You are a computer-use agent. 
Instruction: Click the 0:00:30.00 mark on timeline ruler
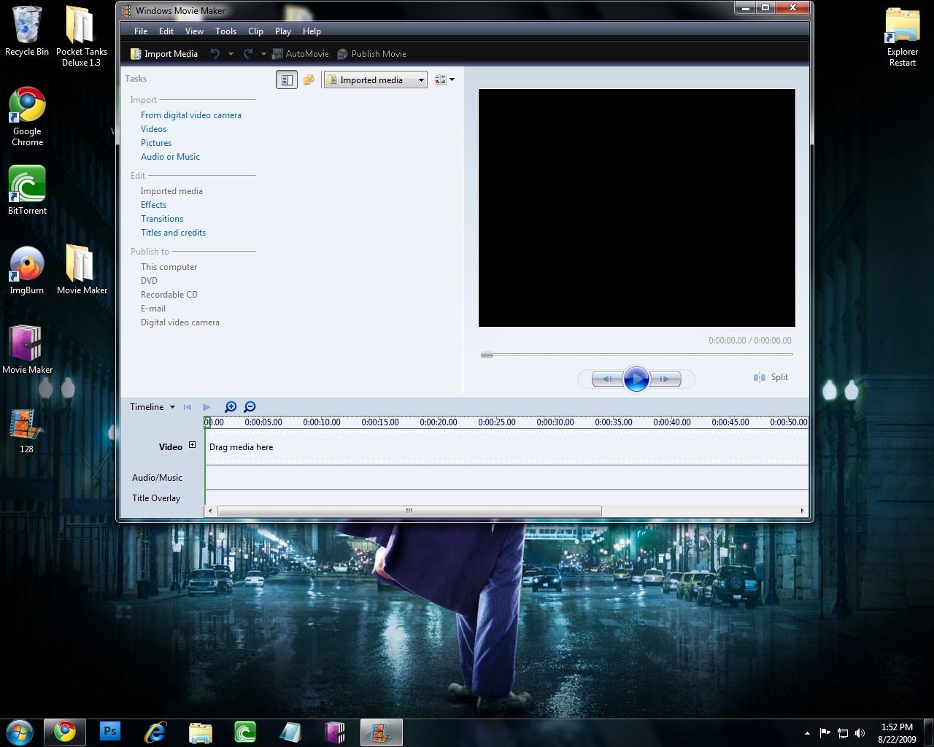[x=555, y=422]
